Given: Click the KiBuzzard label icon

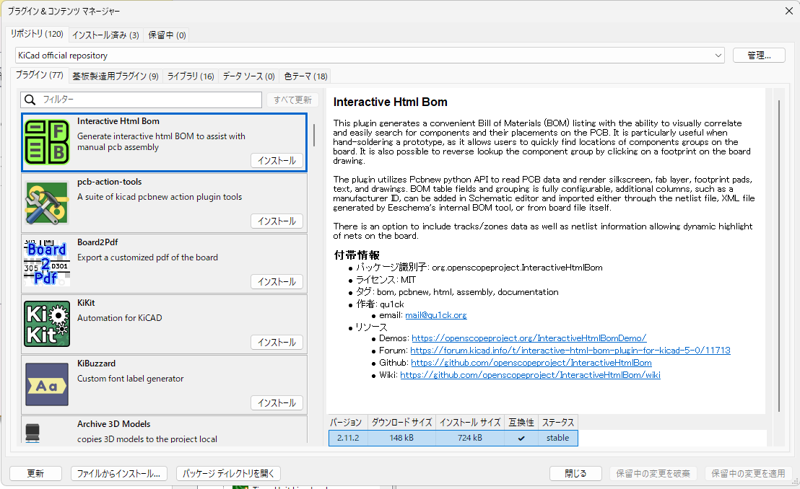Looking at the screenshot, I should tap(47, 384).
